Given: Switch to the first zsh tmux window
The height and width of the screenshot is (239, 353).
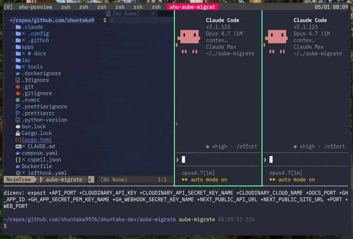Looking at the screenshot, I should coord(65,7).
